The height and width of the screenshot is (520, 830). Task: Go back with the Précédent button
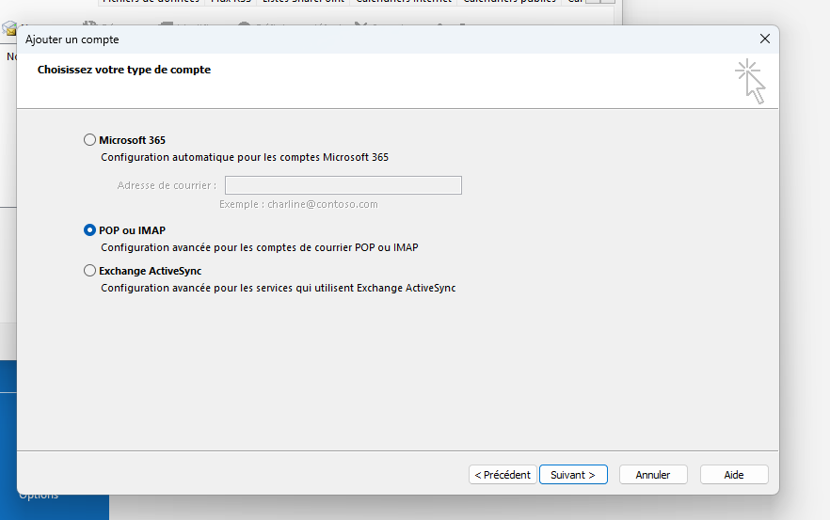click(x=503, y=475)
